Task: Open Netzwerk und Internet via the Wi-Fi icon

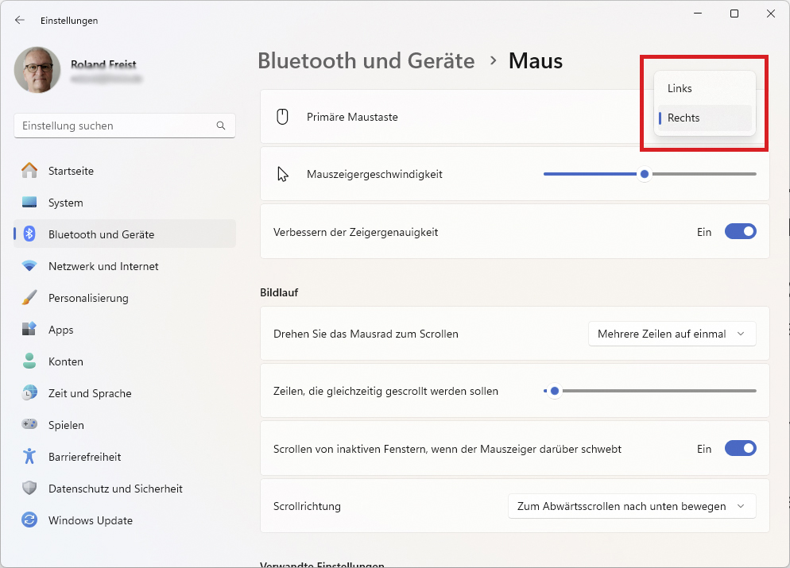Action: pyautogui.click(x=31, y=265)
